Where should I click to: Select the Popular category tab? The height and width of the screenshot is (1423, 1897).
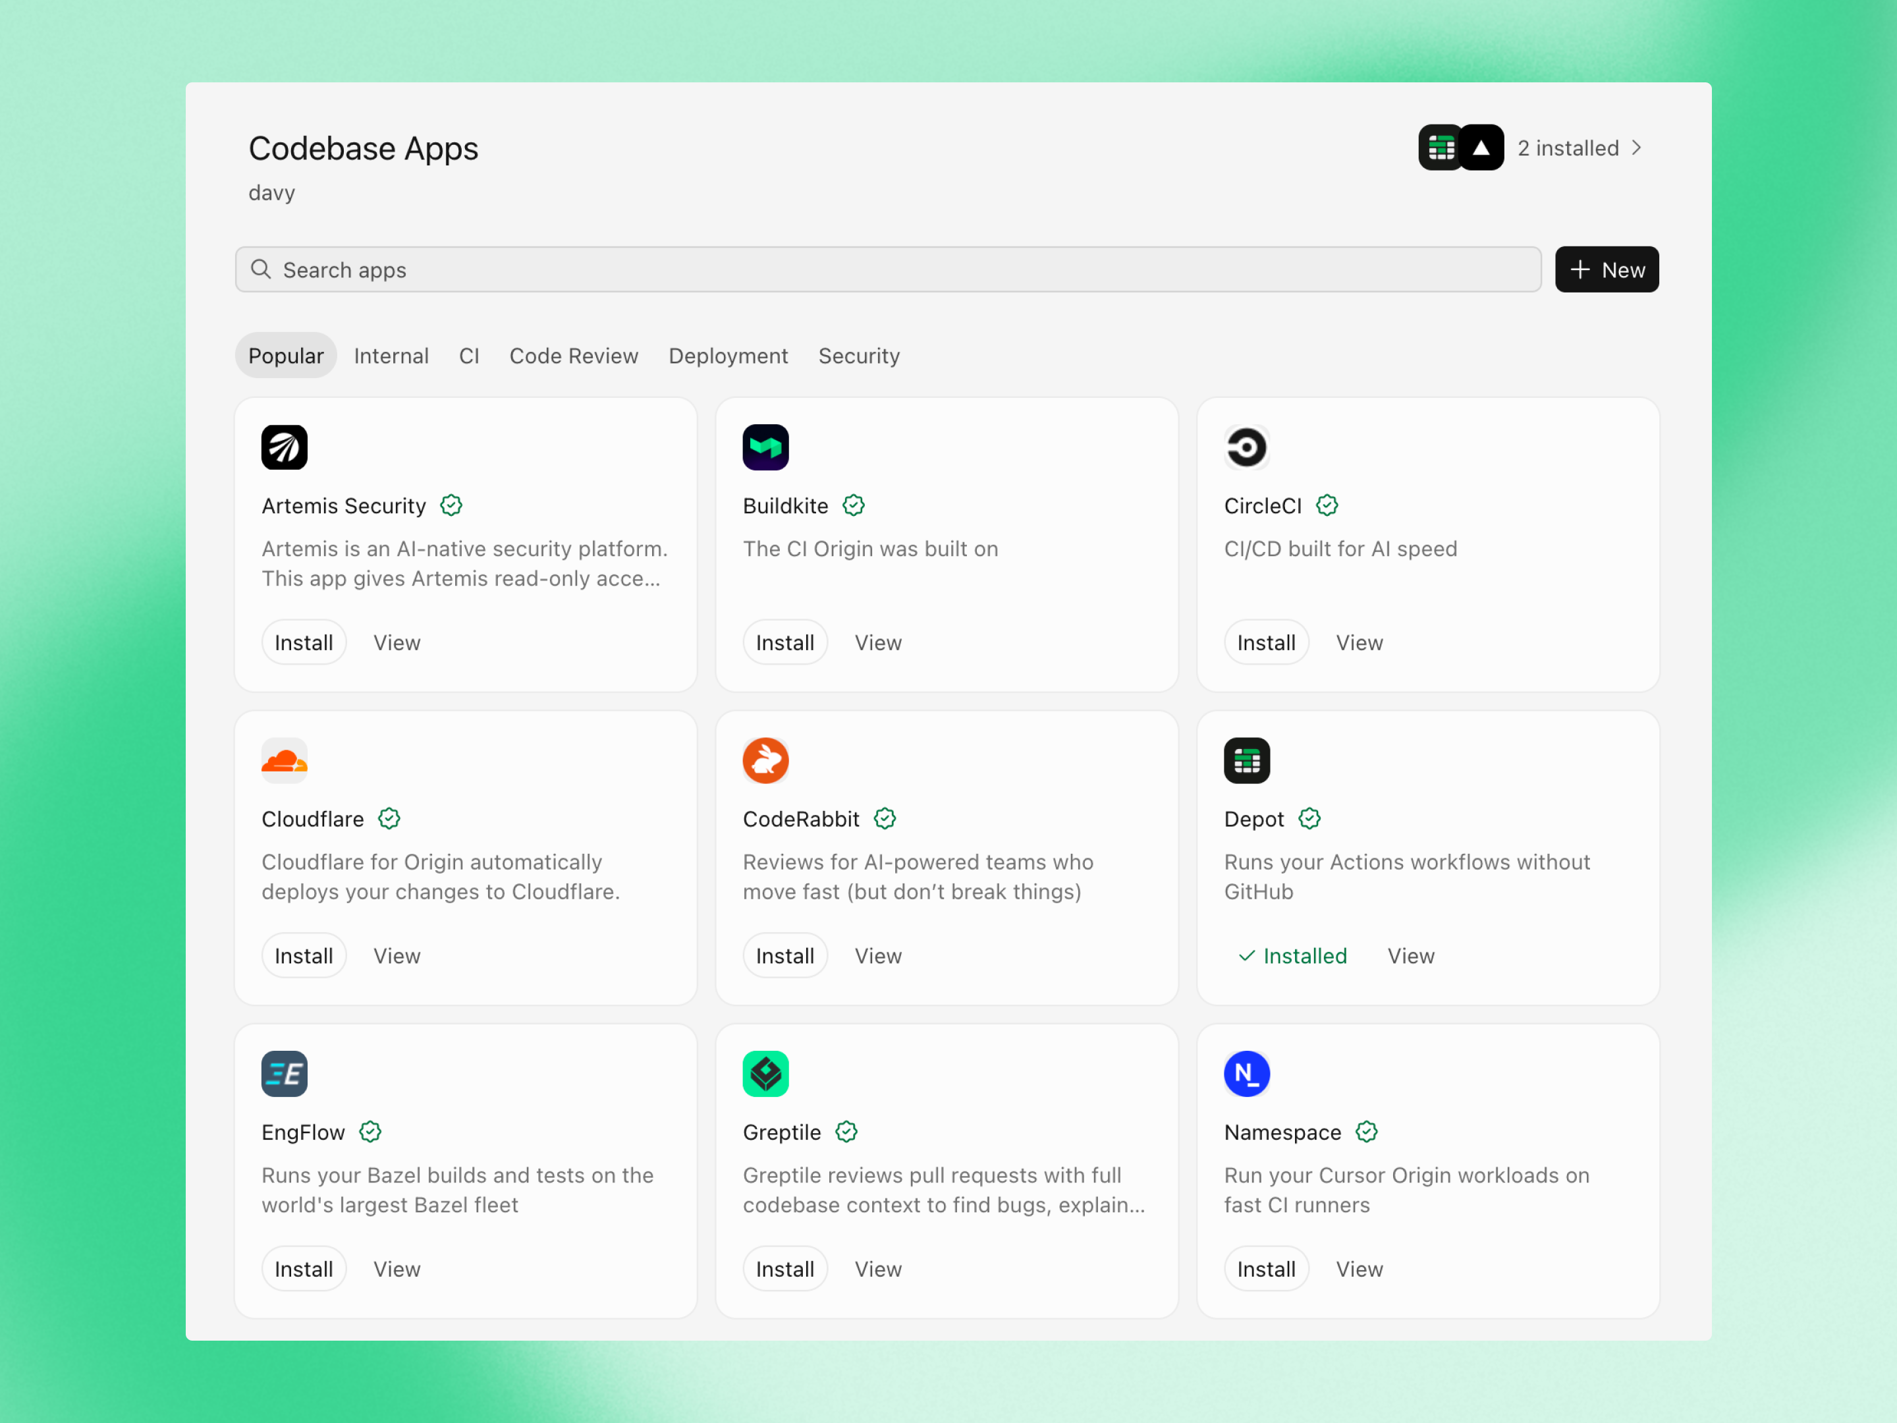tap(286, 355)
